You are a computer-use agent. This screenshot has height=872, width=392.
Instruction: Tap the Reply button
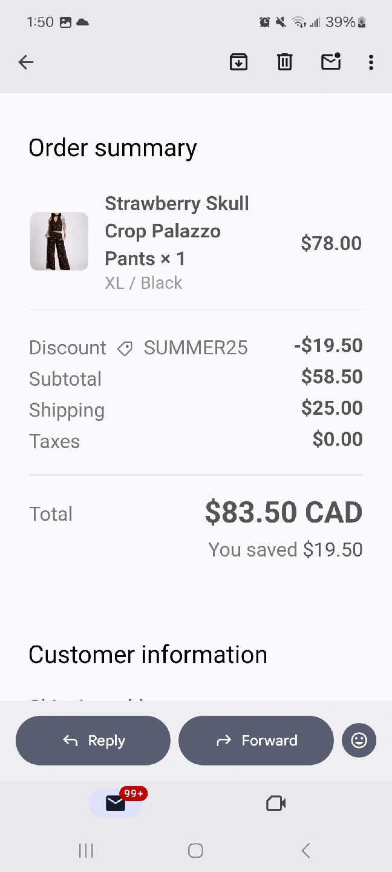93,741
